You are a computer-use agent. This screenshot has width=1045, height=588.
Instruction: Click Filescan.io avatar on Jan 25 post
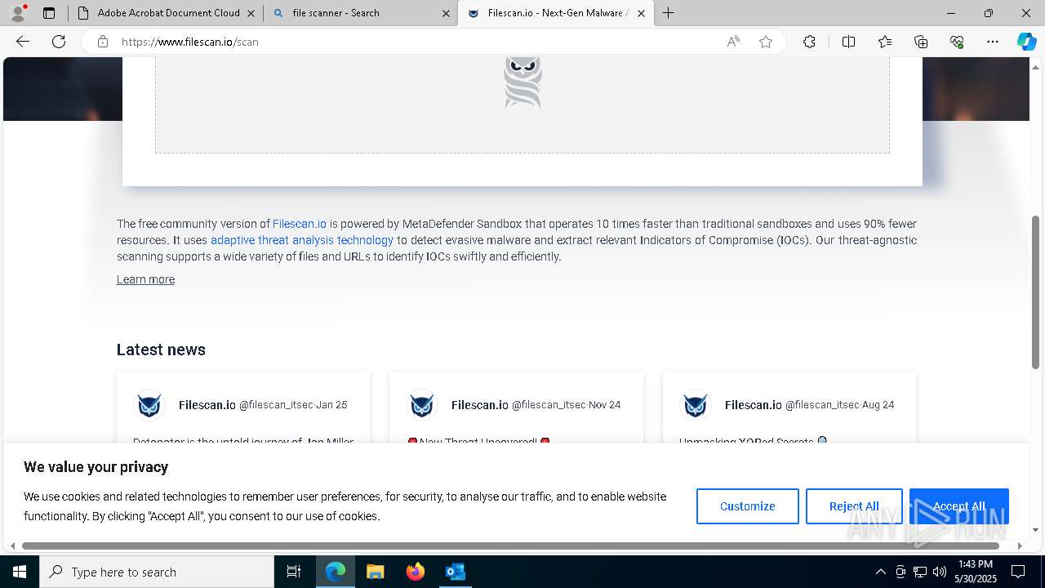[149, 405]
